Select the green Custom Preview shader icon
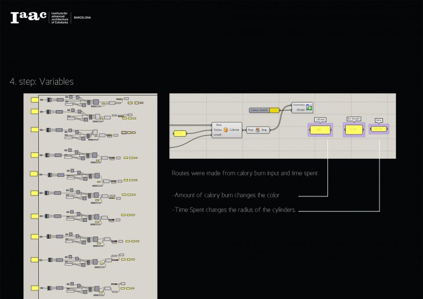The height and width of the screenshot is (299, 423). [x=309, y=108]
